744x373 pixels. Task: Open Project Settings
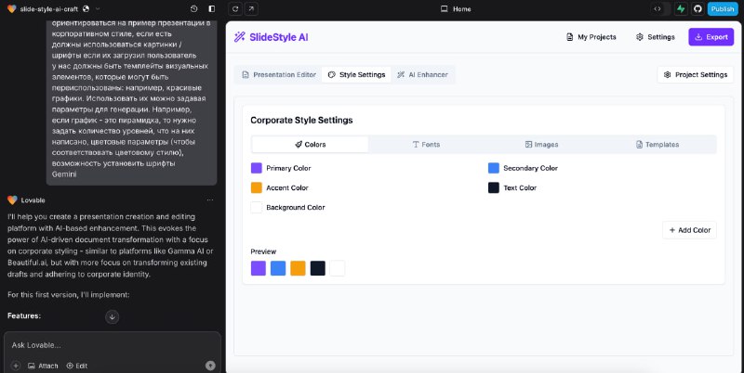(695, 75)
